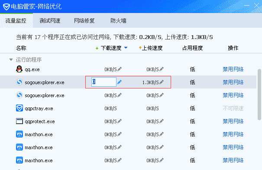Image resolution: width=262 pixels, height=170 pixels.
Task: Open the 测试网速 tab
Action: [x=50, y=21]
